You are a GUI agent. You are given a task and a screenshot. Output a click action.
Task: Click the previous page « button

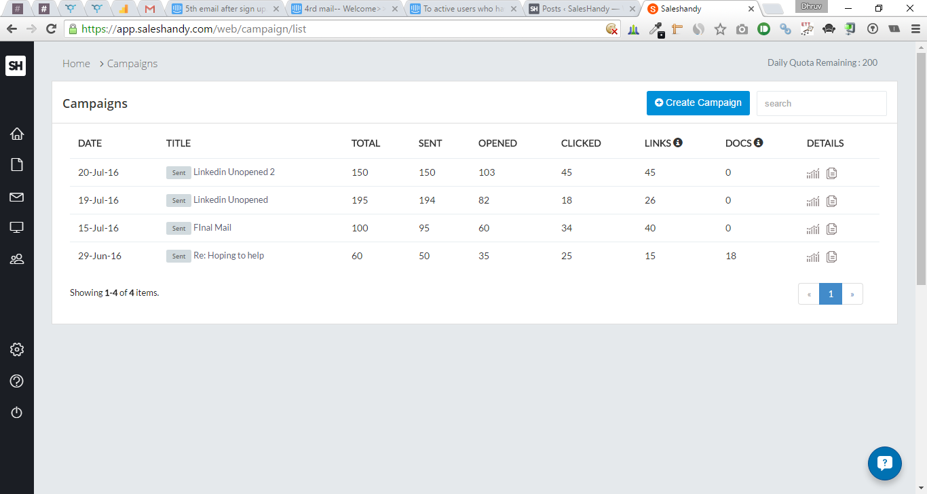809,294
